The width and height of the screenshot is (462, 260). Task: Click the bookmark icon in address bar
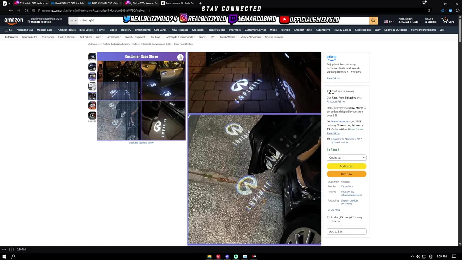pos(429,10)
